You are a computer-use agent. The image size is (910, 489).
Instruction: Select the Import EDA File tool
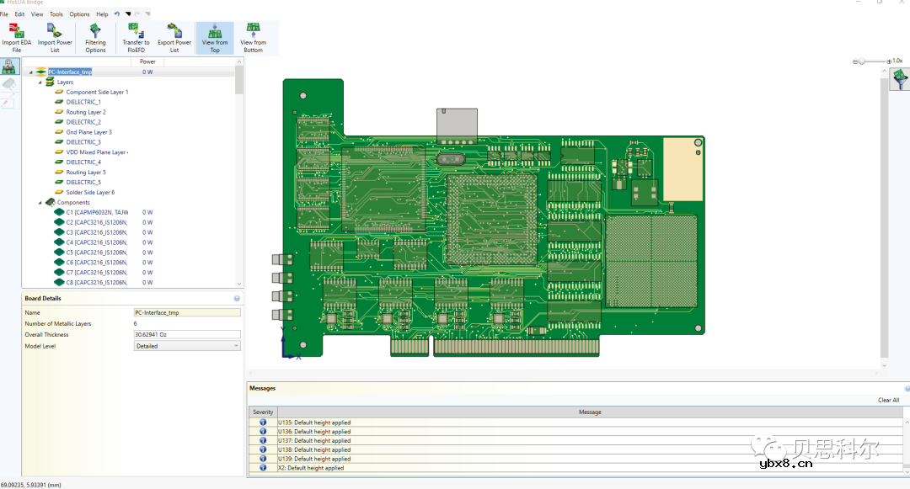[x=16, y=37]
